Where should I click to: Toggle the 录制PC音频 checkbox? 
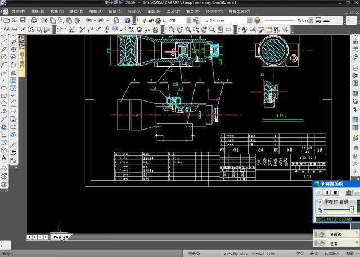(319, 201)
